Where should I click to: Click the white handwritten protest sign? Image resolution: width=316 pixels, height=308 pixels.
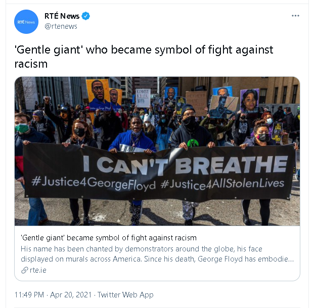[x=143, y=98]
